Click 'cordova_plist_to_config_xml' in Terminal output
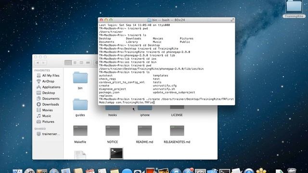Image resolution: width=308 pixels, height=173 pixels. click(122, 82)
